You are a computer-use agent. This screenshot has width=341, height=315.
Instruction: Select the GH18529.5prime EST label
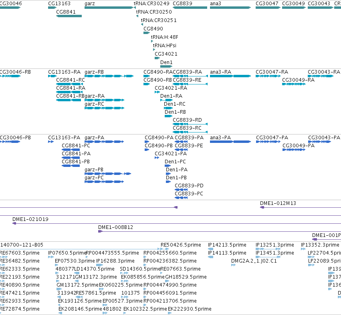(186, 277)
